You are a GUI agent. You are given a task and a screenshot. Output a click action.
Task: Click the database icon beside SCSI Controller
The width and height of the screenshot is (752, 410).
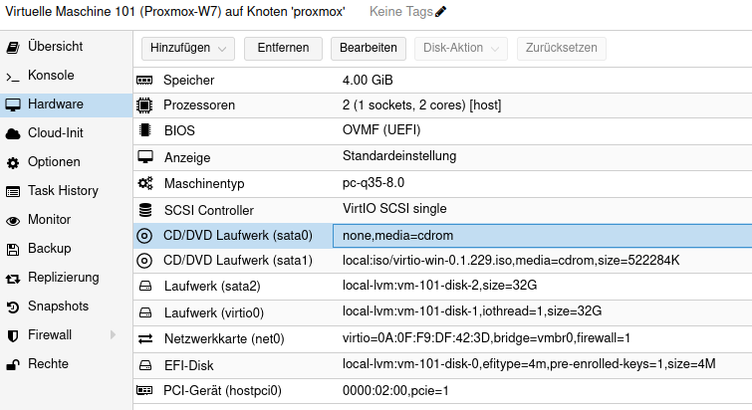144,210
